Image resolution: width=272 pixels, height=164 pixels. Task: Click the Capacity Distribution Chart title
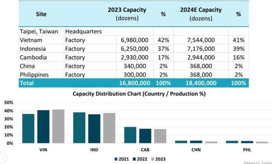coord(139,94)
